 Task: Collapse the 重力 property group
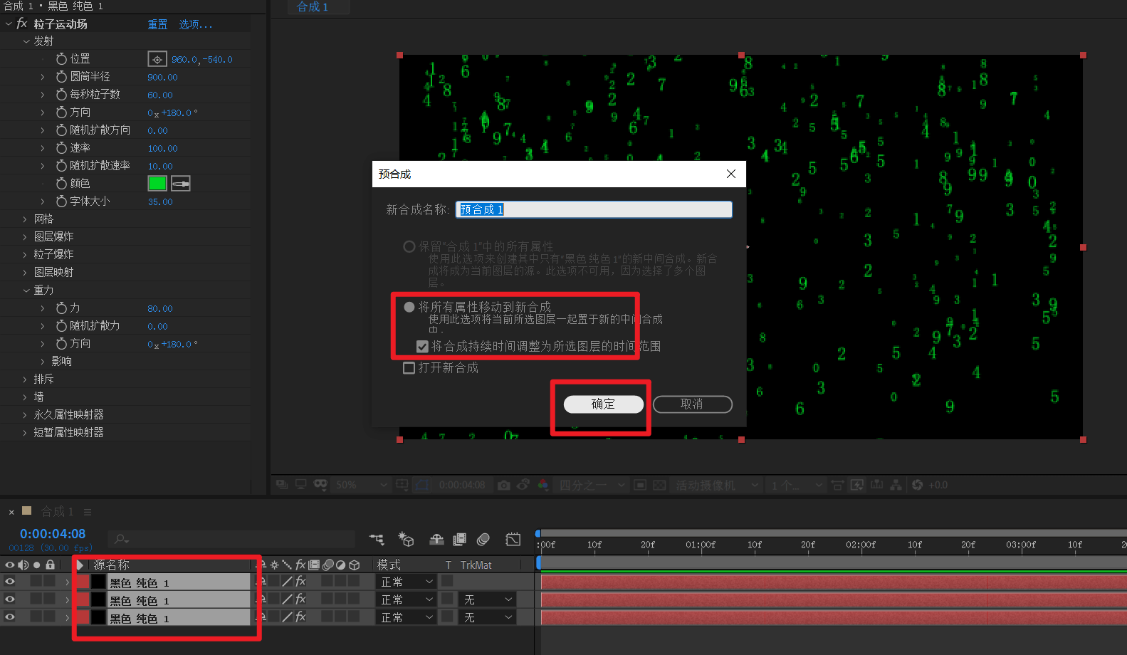(26, 290)
